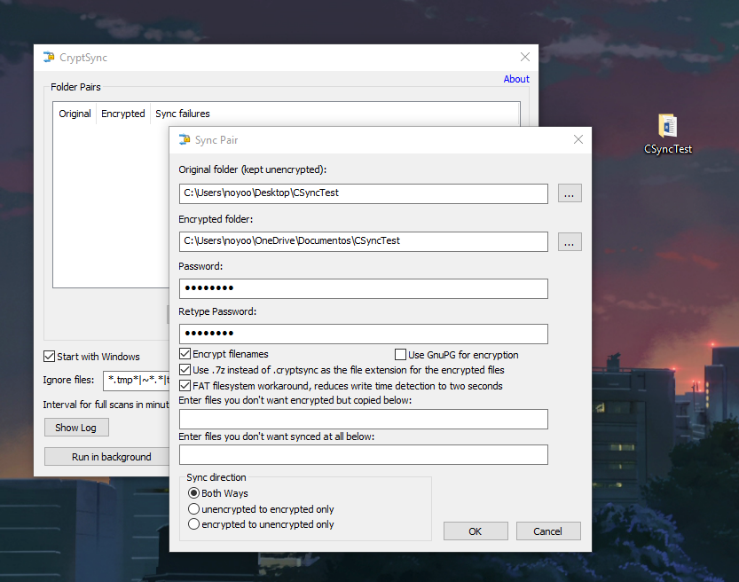Click the Sync Pair dialog title icon

pyautogui.click(x=185, y=140)
